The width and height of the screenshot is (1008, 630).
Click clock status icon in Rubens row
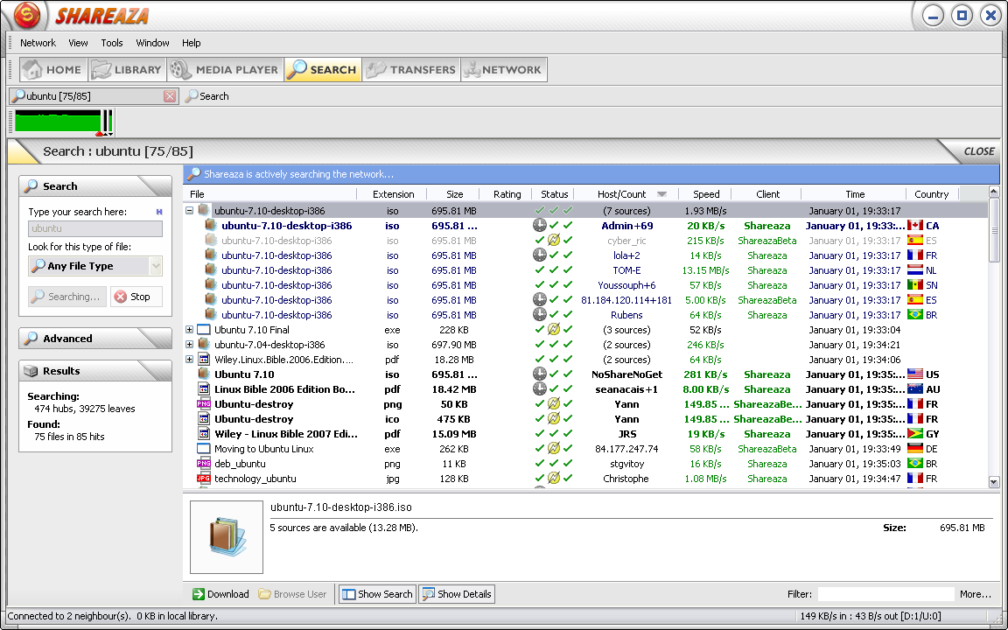(539, 315)
